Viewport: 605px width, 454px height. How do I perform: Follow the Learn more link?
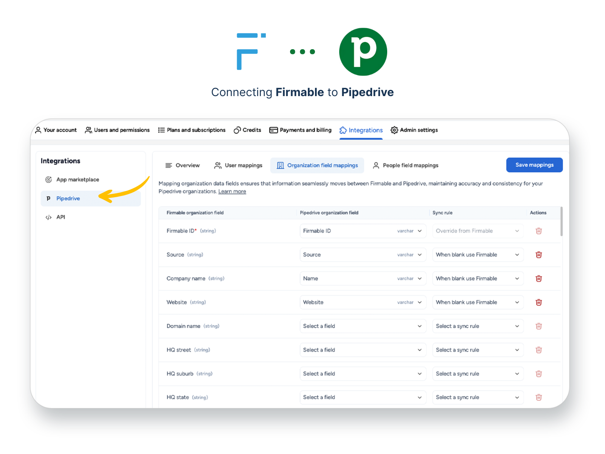[232, 191]
